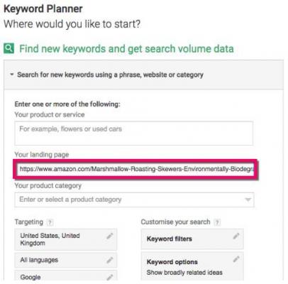This screenshot has width=288, height=284.
Task: Open the Targeting help question mark
Action: point(50,222)
